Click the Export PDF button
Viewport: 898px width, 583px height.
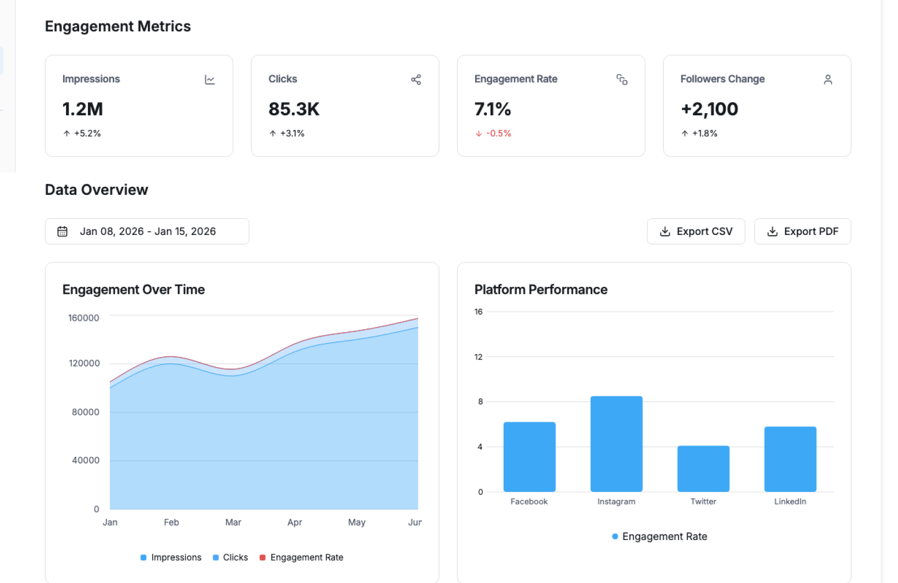[802, 231]
